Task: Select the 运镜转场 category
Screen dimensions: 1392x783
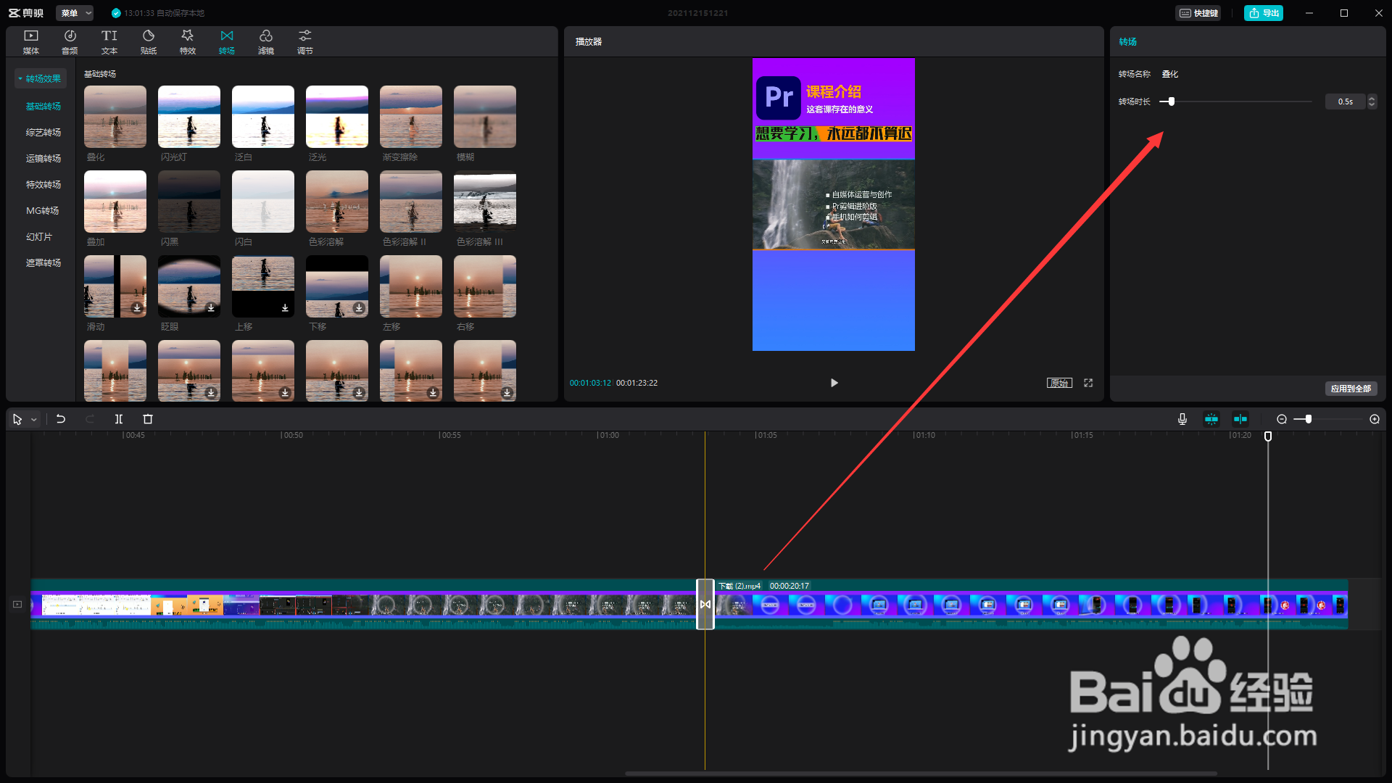Action: tap(43, 158)
